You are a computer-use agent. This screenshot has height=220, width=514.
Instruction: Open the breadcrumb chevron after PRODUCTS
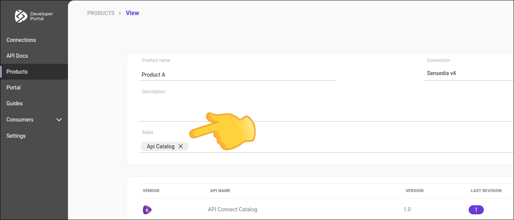pyautogui.click(x=120, y=13)
